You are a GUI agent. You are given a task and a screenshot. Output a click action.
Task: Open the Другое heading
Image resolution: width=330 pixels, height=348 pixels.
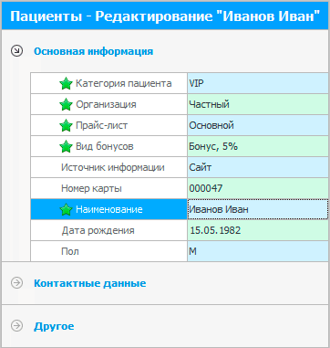pyautogui.click(x=54, y=326)
